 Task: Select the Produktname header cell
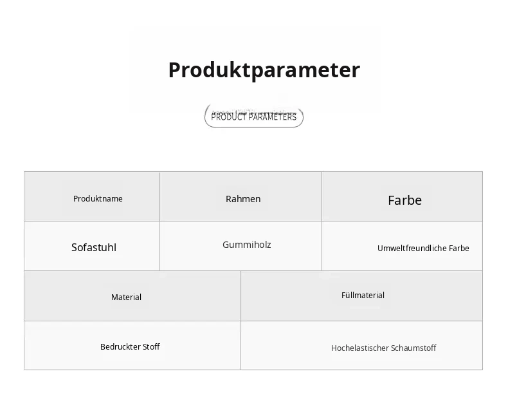(92, 196)
